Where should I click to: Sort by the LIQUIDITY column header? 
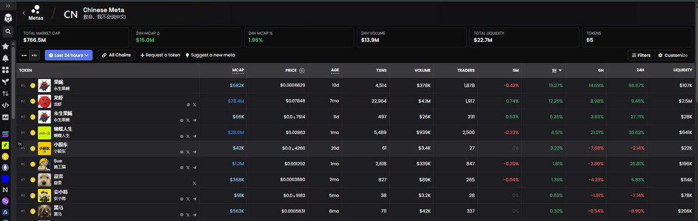click(683, 70)
